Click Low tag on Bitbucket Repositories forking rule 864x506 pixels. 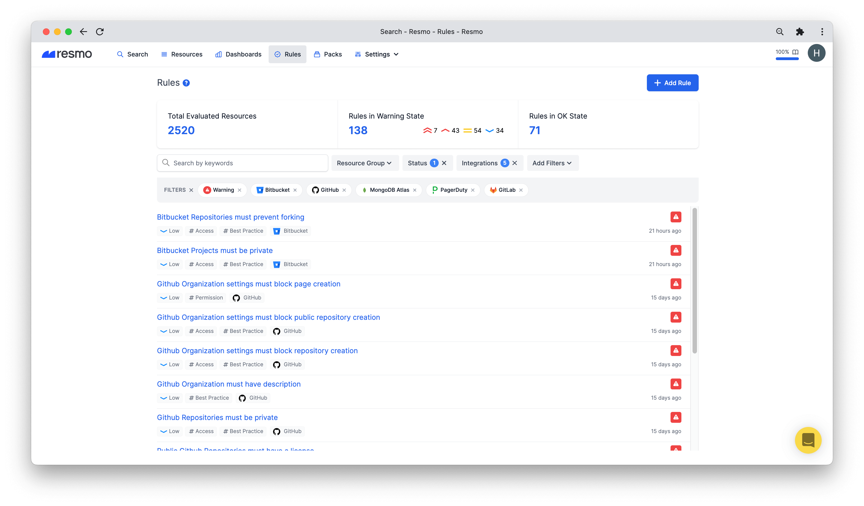click(x=170, y=231)
